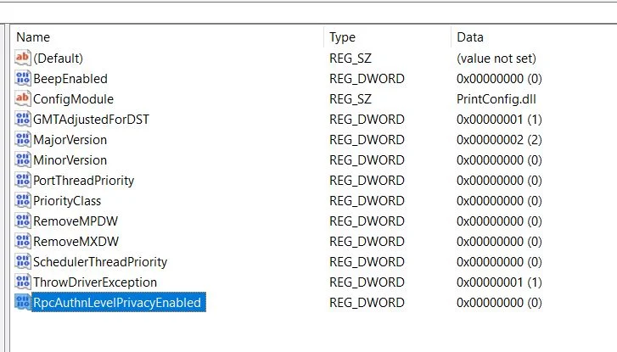Image resolution: width=617 pixels, height=352 pixels.
Task: Click the data value of GMTAdjustedForDST row
Action: pos(499,120)
